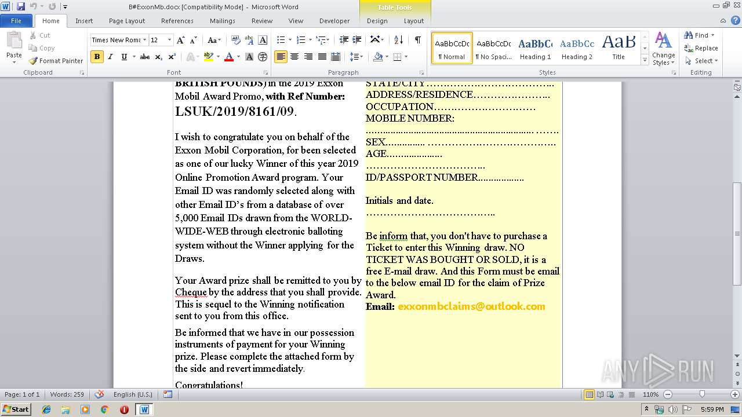Click the Format Painter button

click(56, 61)
